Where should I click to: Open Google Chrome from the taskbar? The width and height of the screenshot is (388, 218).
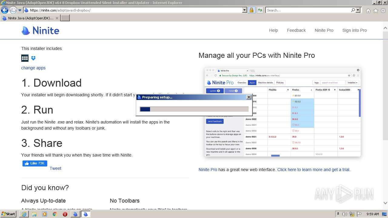pos(55,214)
